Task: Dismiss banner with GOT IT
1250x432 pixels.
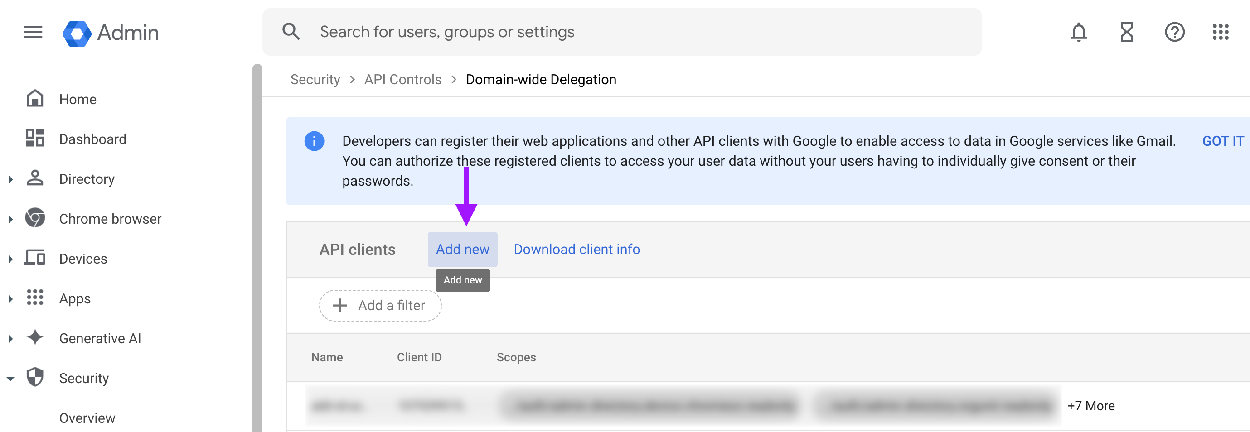Action: [x=1222, y=141]
